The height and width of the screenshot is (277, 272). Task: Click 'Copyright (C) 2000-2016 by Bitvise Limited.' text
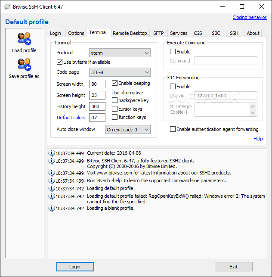coord(132,166)
